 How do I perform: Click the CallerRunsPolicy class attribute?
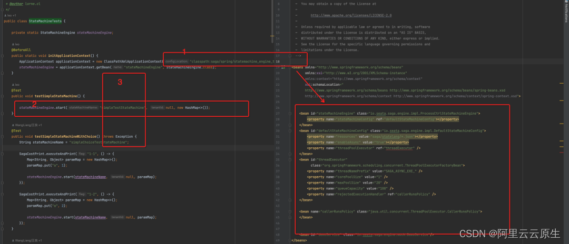coord(418,211)
